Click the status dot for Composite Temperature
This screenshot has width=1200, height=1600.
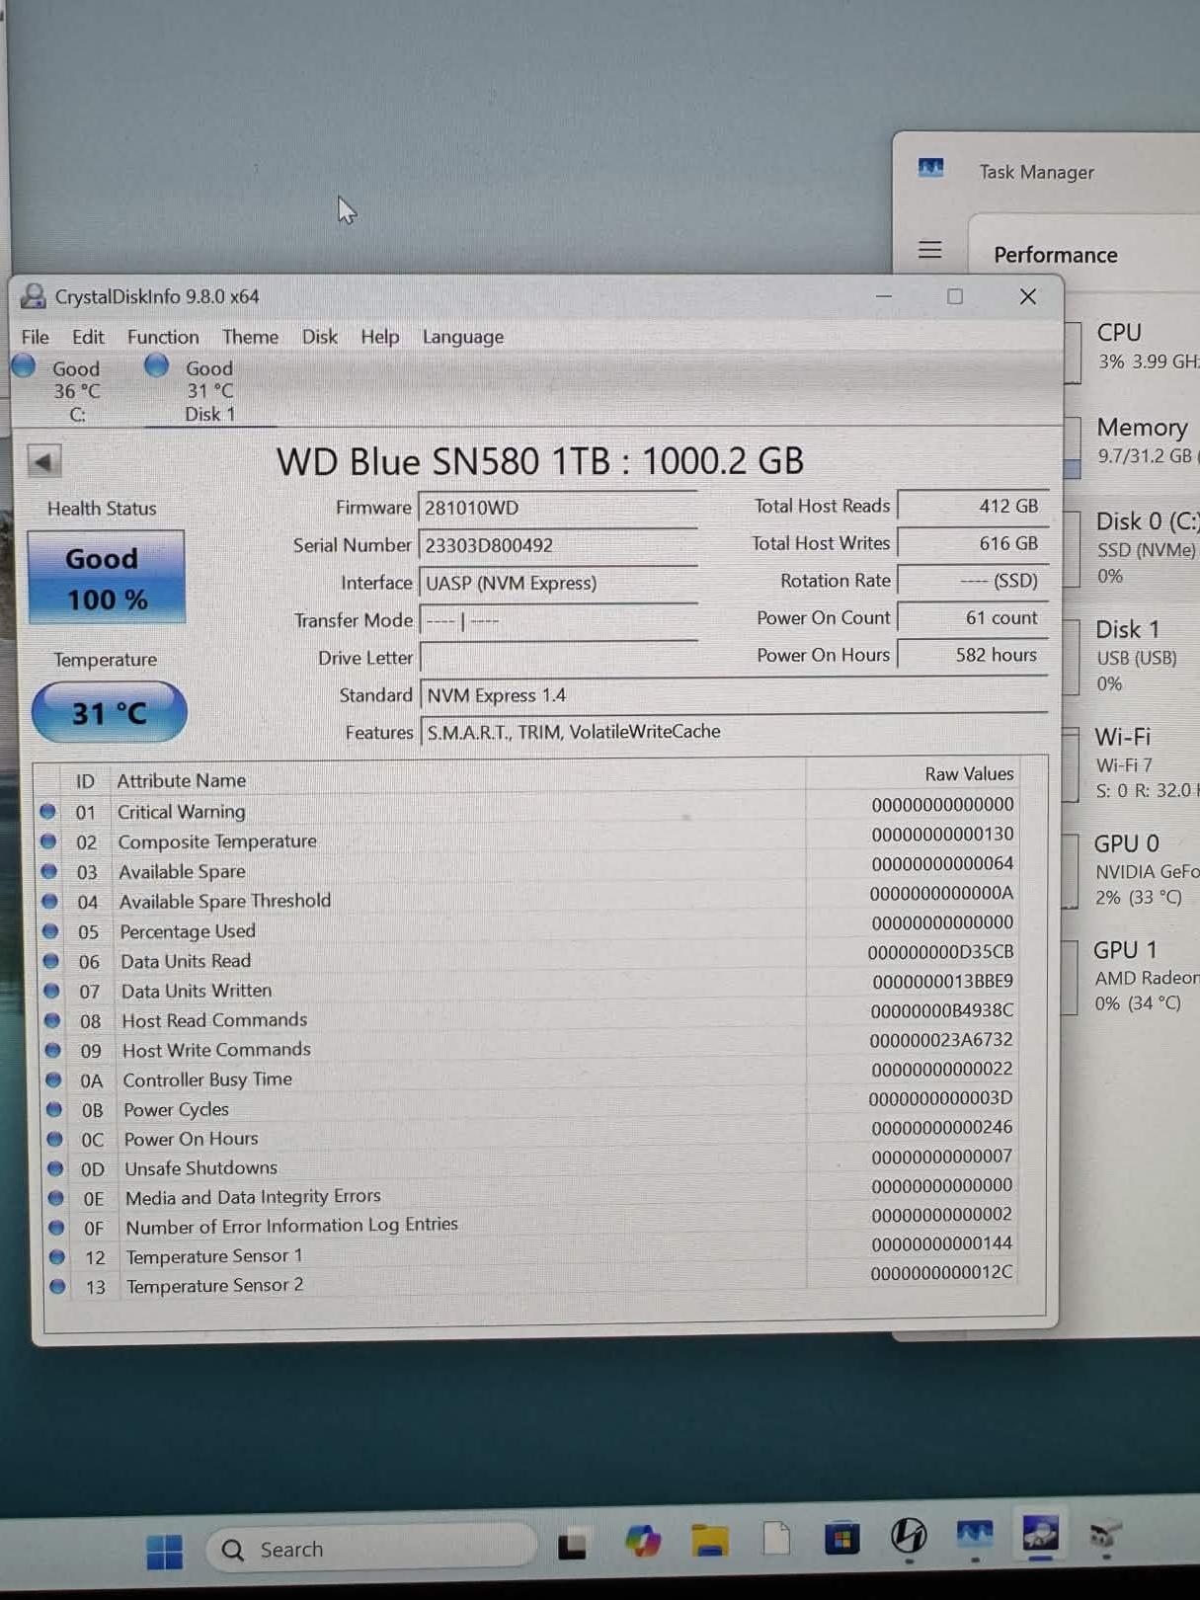click(48, 841)
